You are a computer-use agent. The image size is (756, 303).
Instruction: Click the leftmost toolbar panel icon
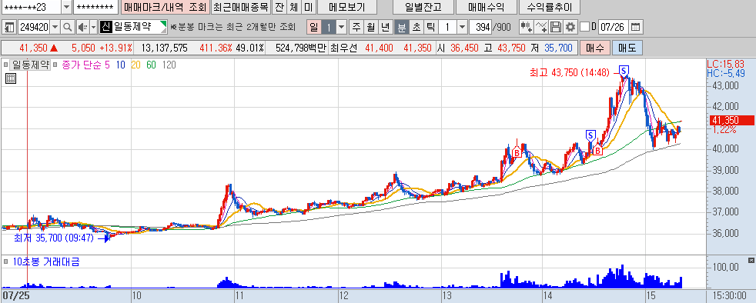[x=9, y=27]
